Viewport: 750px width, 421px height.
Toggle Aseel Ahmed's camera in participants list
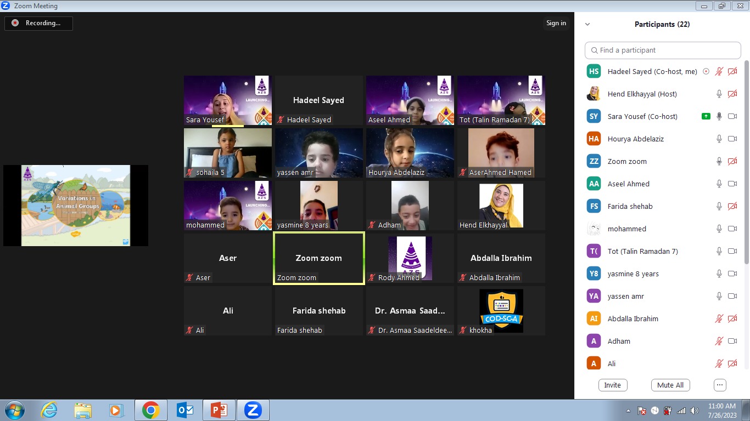pyautogui.click(x=732, y=184)
